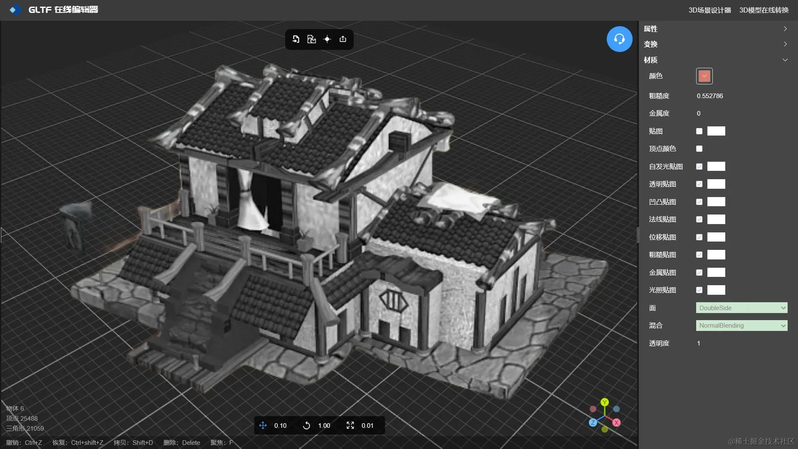Open the 3D模型在线转换 link
The image size is (798, 449).
tap(764, 10)
